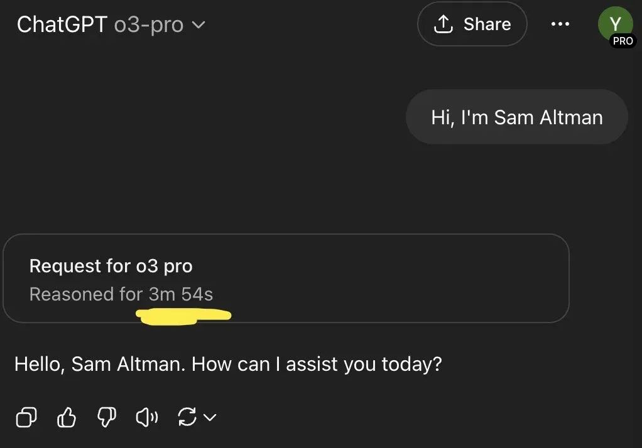Click the 'Hi, I'm Sam Altman' message bubble

(x=516, y=117)
